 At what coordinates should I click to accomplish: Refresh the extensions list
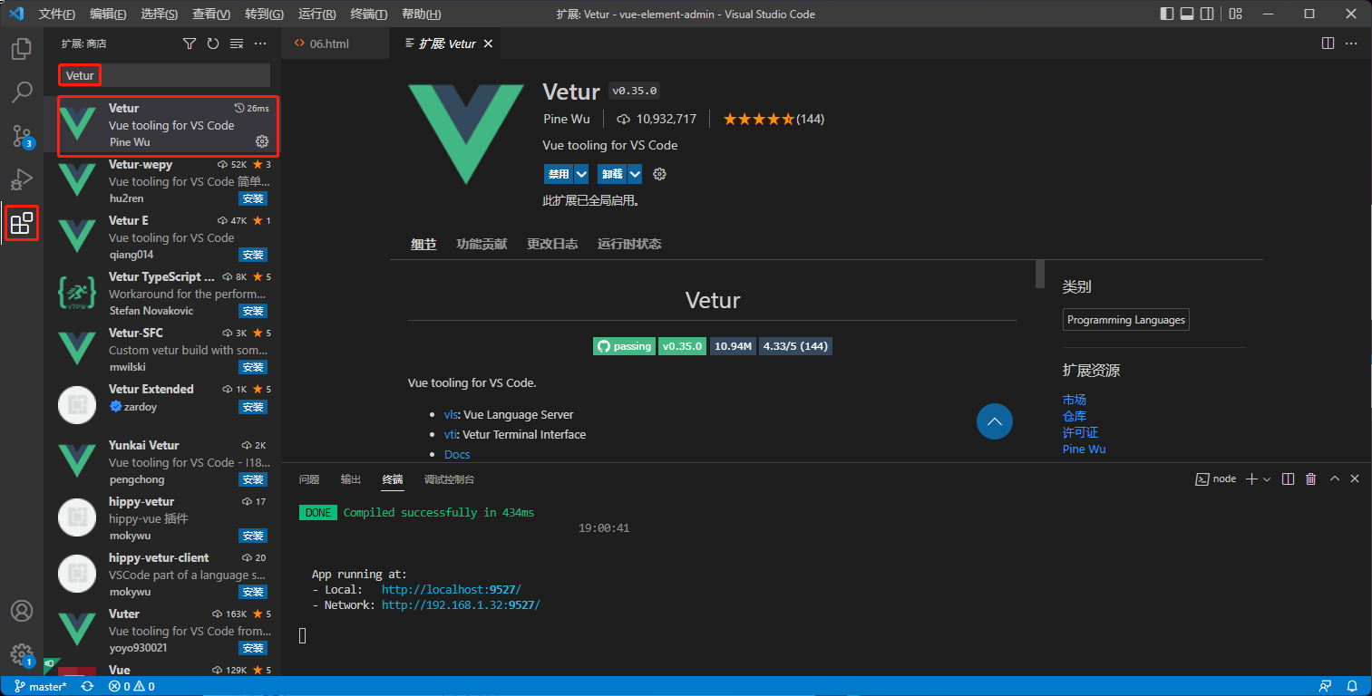213,43
